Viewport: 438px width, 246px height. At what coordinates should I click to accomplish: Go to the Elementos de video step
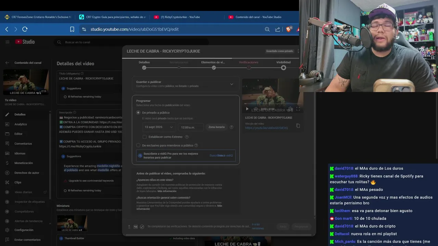click(x=213, y=65)
